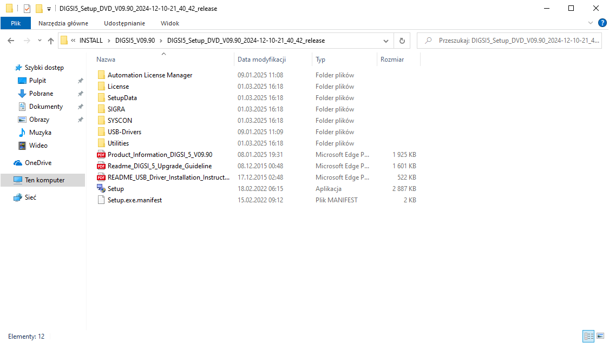The width and height of the screenshot is (609, 343).
Task: Click the Readme_DIGSI_5_Upgrade_Guideline PDF icon
Action: [101, 166]
